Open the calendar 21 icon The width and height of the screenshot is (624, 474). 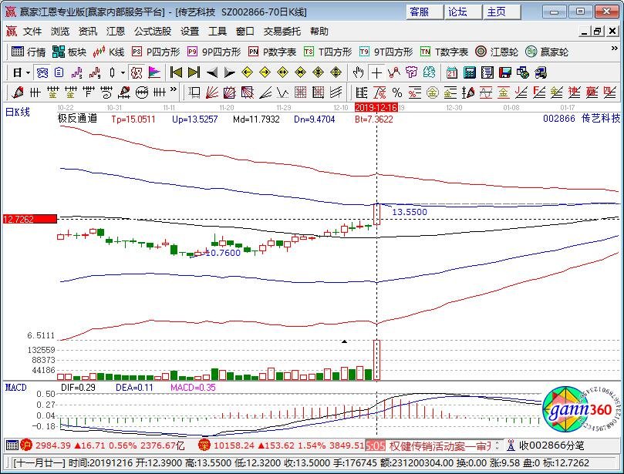[x=452, y=72]
